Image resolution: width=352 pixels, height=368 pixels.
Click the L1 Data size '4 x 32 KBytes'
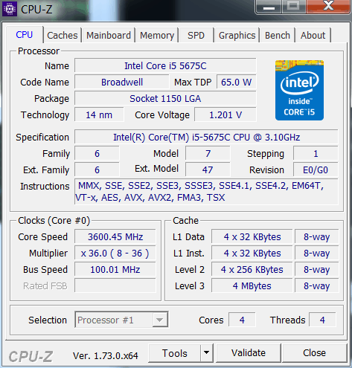pyautogui.click(x=252, y=237)
